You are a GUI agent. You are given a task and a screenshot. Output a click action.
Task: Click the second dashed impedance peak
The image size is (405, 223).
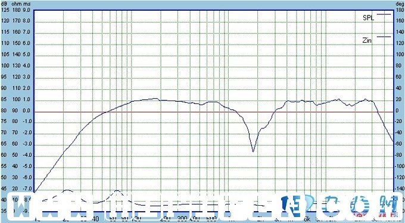tap(117, 191)
